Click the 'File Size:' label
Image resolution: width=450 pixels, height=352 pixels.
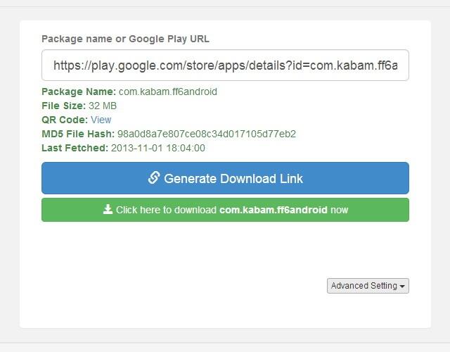(64, 106)
